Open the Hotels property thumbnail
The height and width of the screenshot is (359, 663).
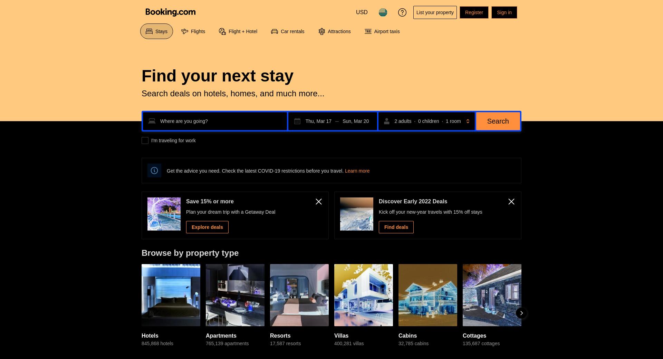coord(171,295)
